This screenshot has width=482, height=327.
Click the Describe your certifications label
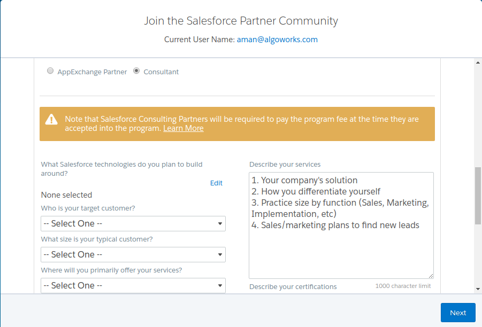tap(293, 286)
